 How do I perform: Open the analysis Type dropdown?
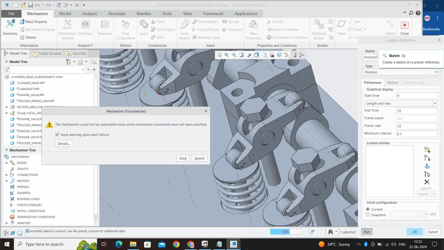click(x=401, y=72)
